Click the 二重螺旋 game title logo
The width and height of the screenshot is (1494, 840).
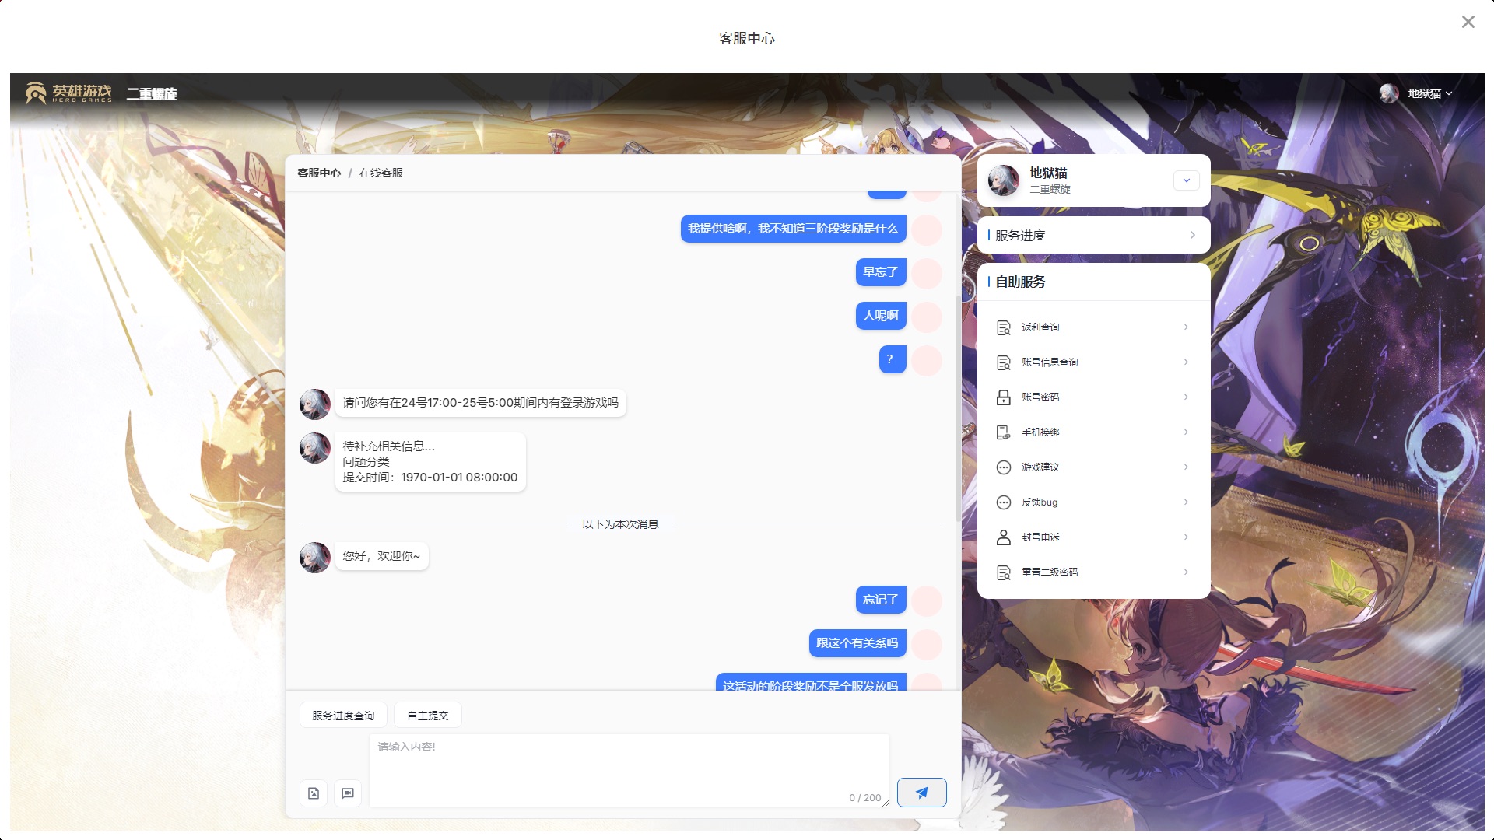point(152,94)
